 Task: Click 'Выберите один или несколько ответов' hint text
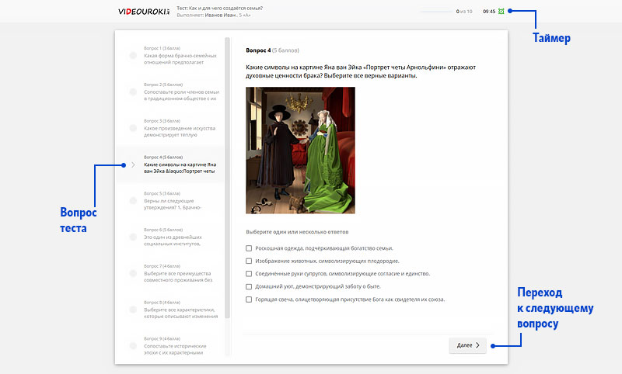[x=297, y=232]
